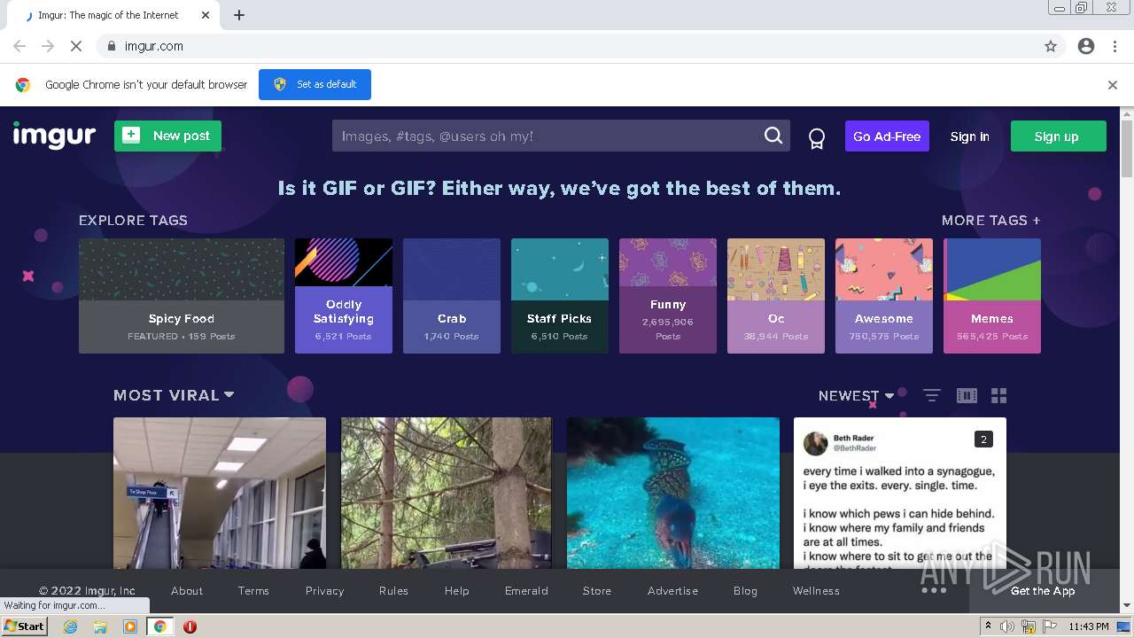Click the Store footer link

(597, 590)
